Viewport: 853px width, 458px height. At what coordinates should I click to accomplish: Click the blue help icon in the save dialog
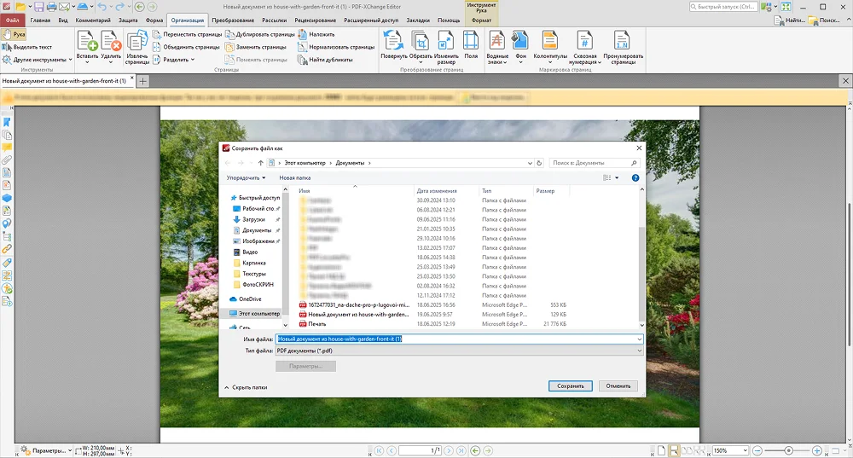pos(635,177)
